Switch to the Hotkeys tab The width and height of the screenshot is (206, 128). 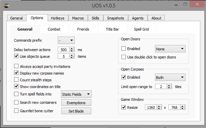[x=58, y=18]
